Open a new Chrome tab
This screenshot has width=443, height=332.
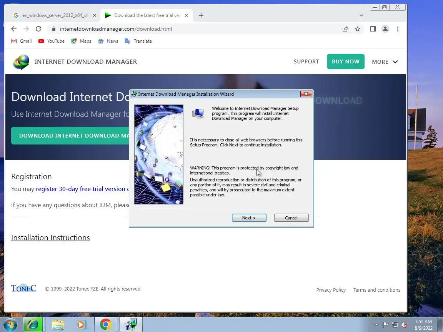pyautogui.click(x=201, y=15)
